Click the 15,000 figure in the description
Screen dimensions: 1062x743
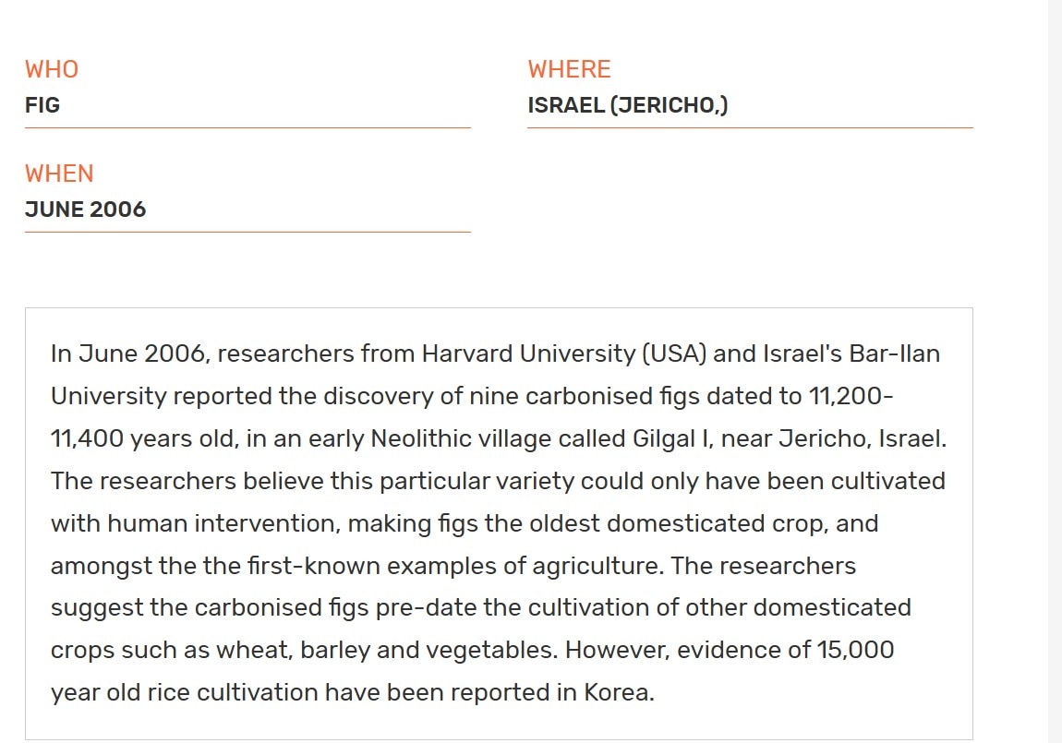tap(855, 651)
